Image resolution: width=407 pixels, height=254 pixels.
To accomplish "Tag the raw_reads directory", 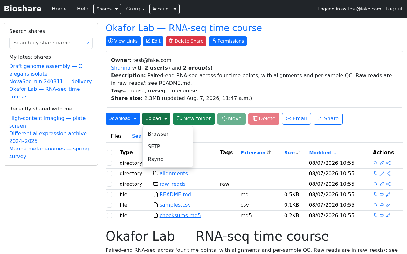I will tap(376, 184).
